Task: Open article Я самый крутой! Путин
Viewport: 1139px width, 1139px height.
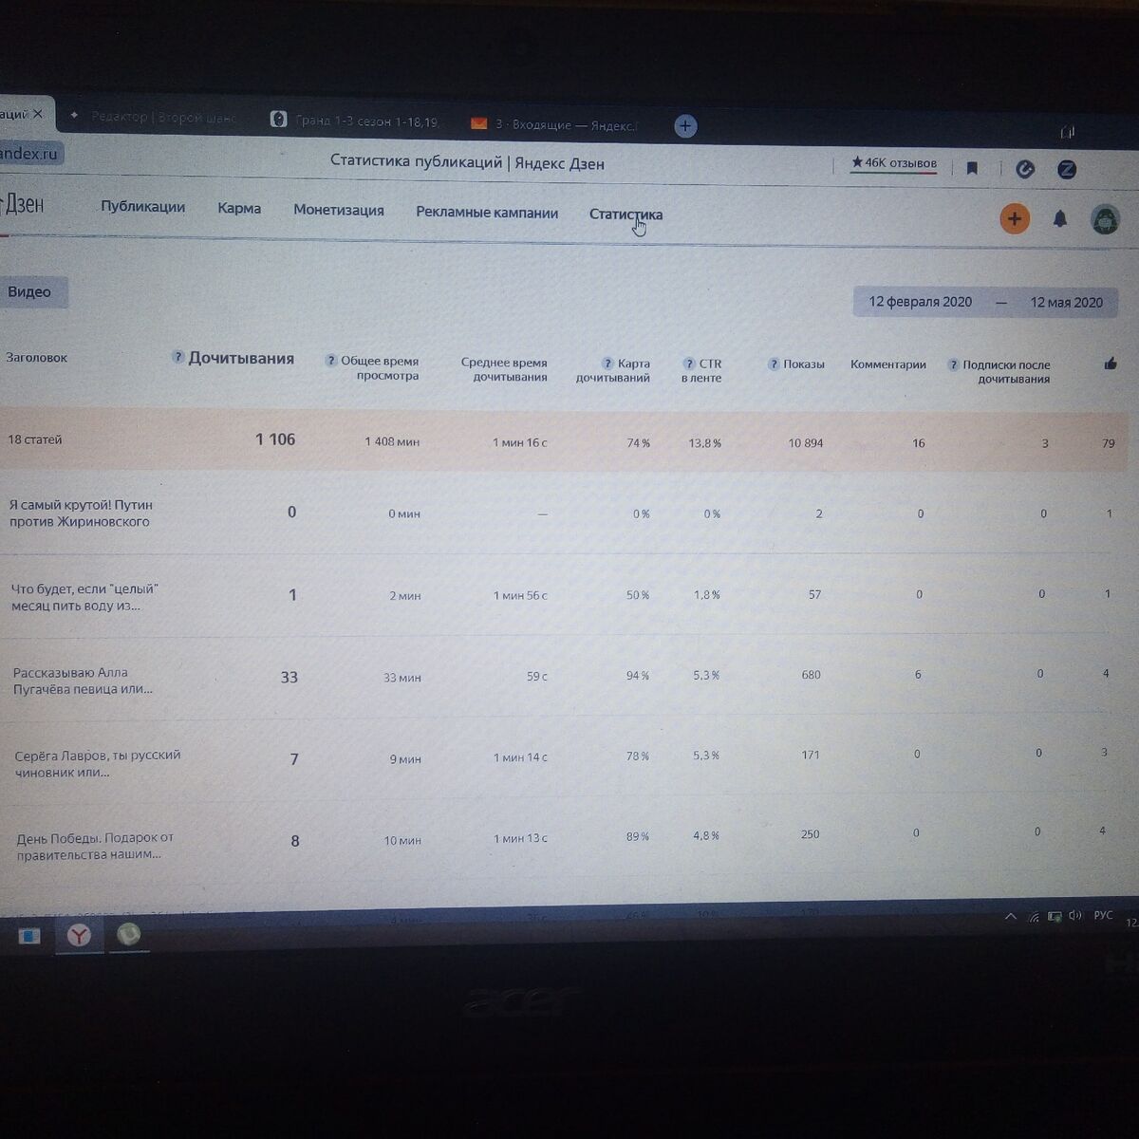Action: pyautogui.click(x=81, y=513)
